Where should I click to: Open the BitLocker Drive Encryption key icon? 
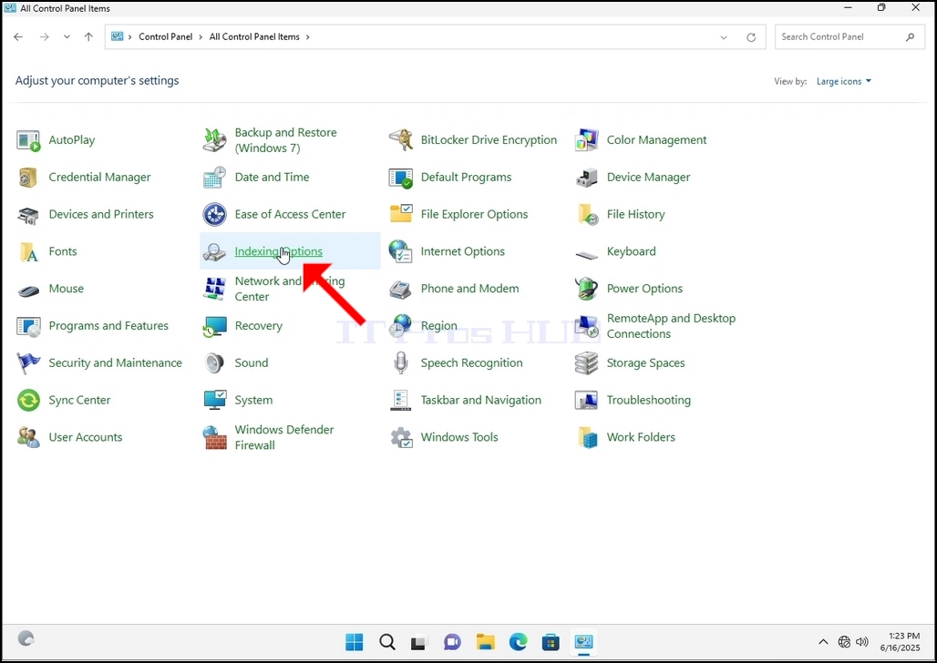point(401,140)
